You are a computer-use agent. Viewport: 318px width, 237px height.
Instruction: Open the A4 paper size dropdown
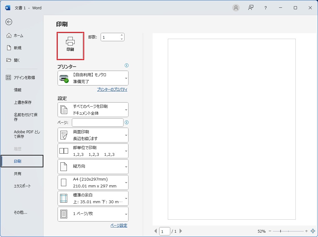click(93, 182)
